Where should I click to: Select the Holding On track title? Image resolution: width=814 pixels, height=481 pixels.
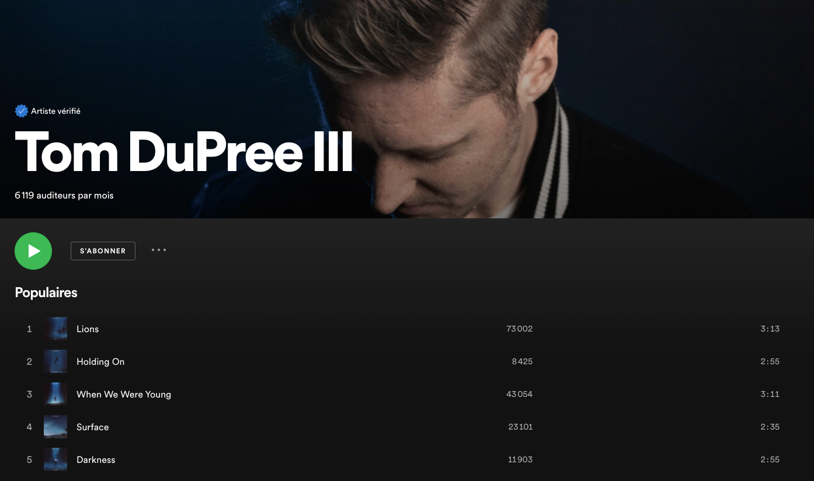[100, 362]
